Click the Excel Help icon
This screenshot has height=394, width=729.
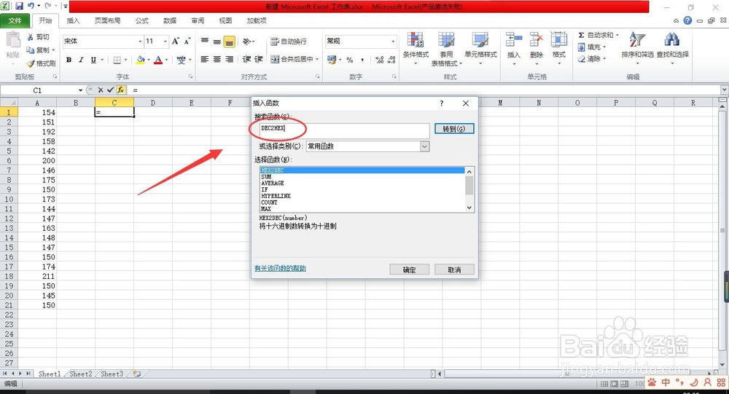coord(687,20)
